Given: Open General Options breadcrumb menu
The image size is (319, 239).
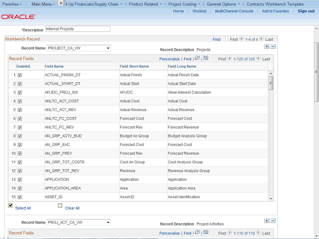Looking at the screenshot, I should coord(224,4).
